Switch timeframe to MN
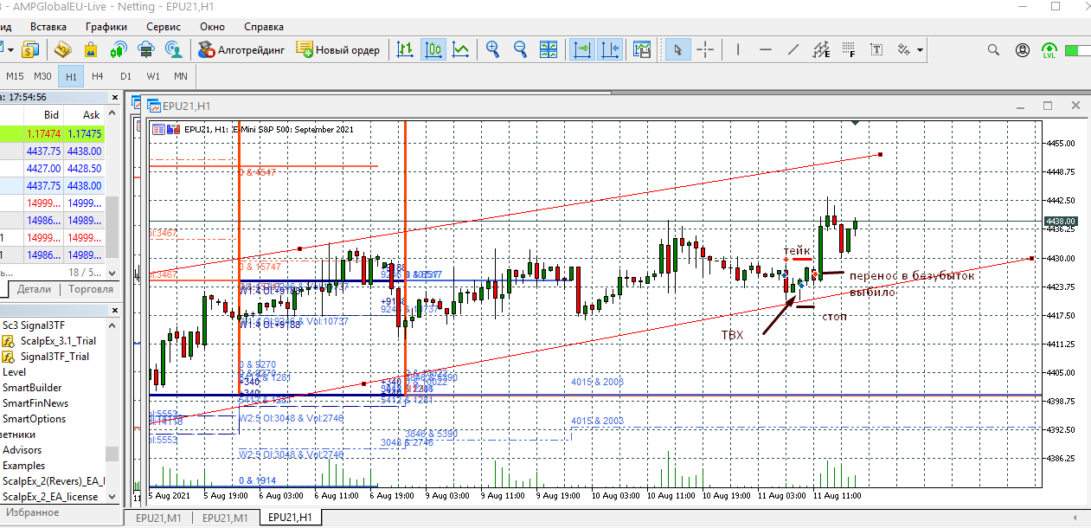 pos(181,76)
